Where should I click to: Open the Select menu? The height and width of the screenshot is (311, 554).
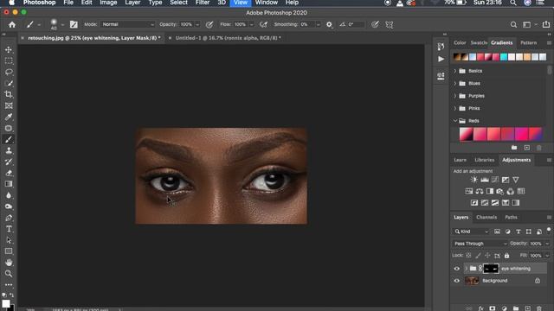(179, 3)
